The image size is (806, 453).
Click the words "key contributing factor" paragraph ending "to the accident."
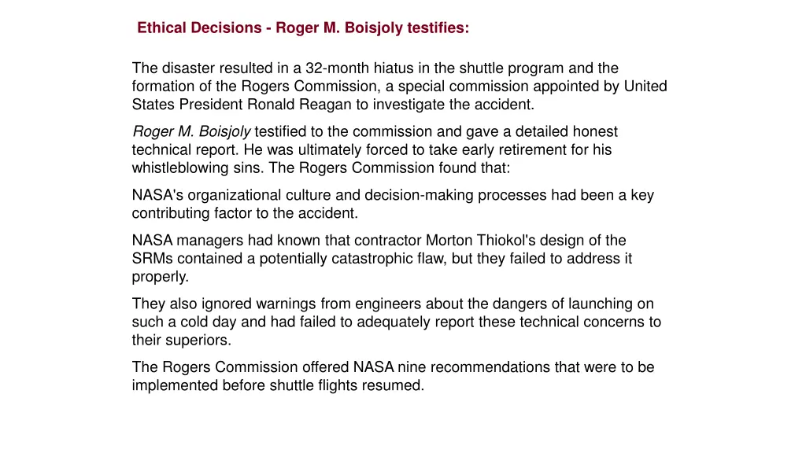pos(245,213)
